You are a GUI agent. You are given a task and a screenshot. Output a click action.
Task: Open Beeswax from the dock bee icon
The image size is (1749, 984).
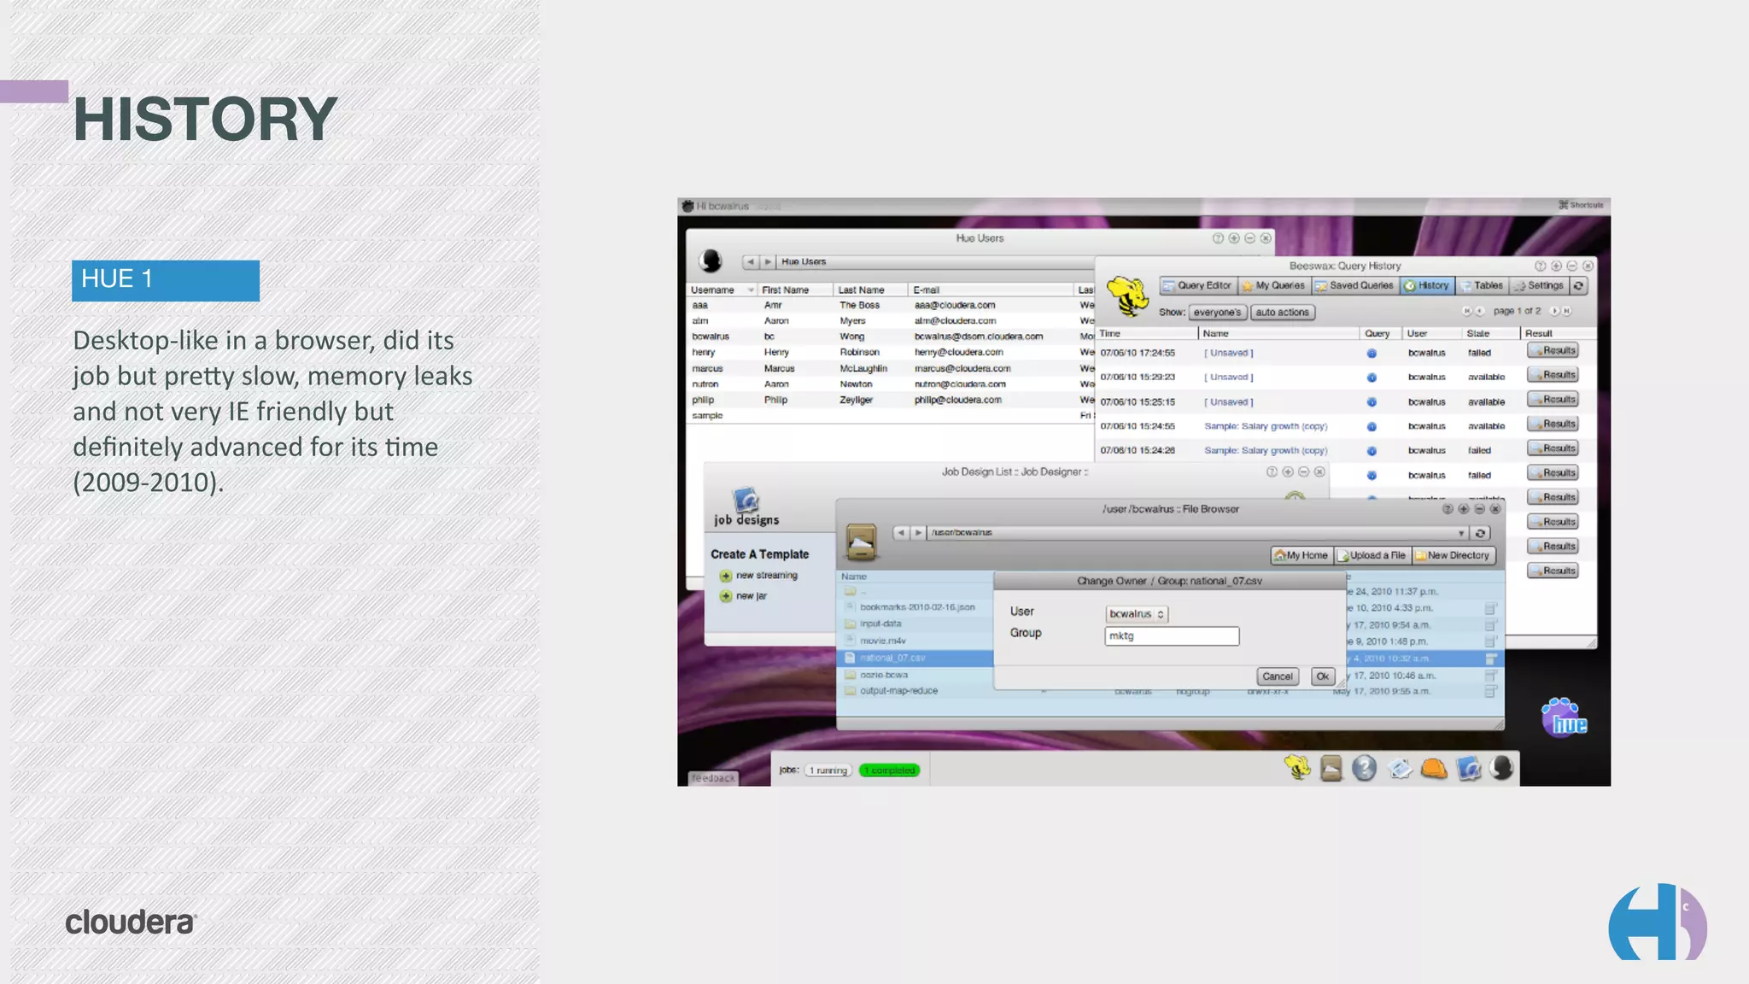tap(1297, 767)
